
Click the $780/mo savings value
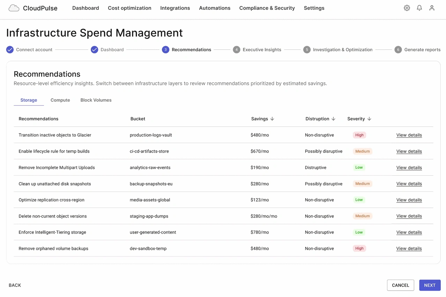coord(260,232)
